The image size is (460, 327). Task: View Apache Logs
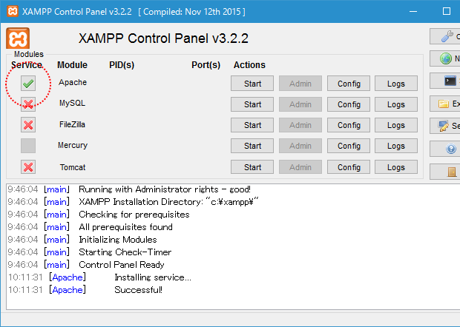point(396,84)
